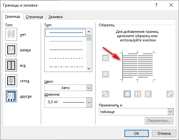Switch to the Заливка tab

(x=56, y=17)
